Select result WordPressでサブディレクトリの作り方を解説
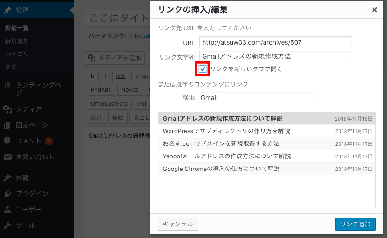 pyautogui.click(x=267, y=131)
